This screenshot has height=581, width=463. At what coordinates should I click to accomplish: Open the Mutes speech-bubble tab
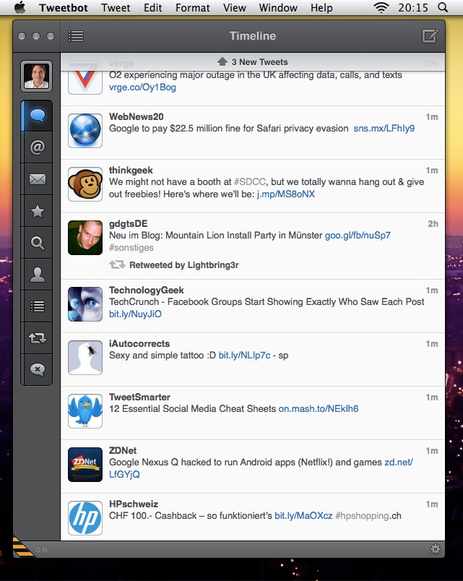tap(37, 369)
